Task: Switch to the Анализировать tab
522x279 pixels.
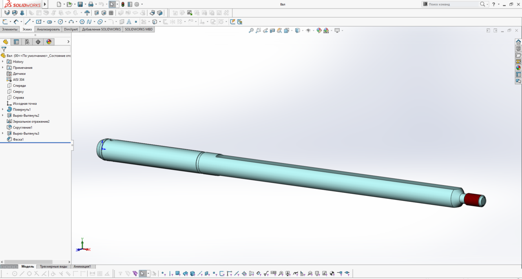Action: click(x=48, y=29)
